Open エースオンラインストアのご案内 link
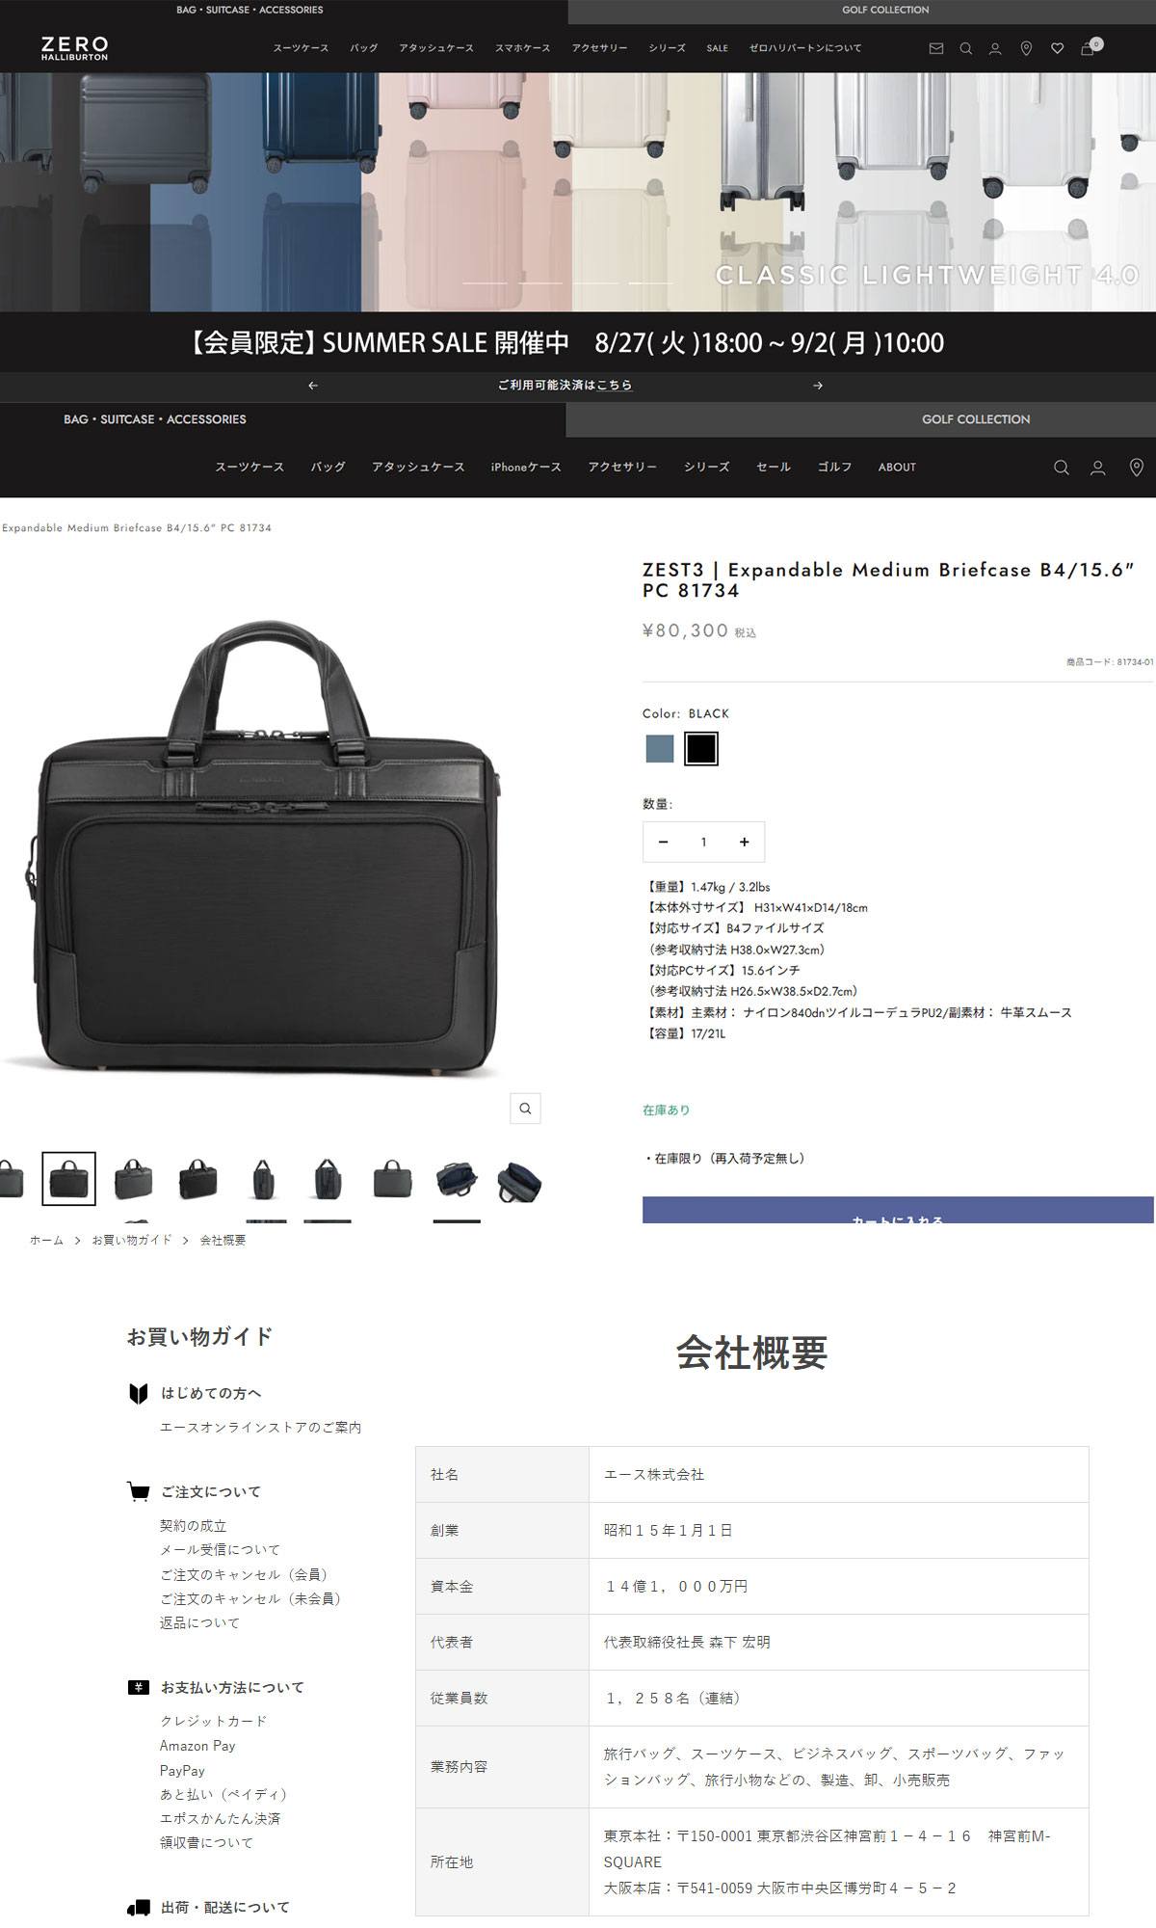The image size is (1156, 1928). (x=261, y=1428)
